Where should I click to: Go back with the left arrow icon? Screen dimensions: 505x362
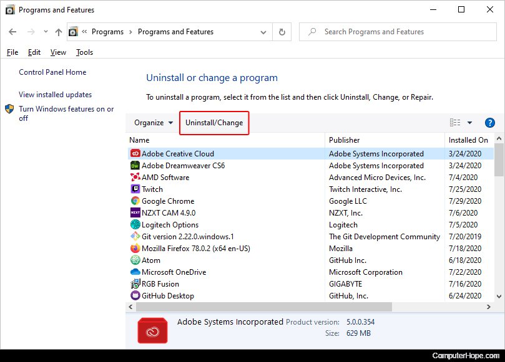(12, 32)
